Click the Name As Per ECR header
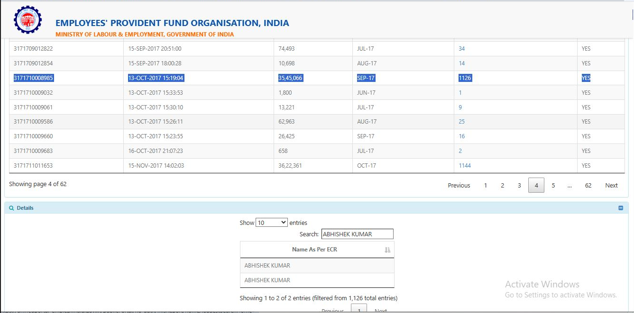This screenshot has width=634, height=313. [314, 250]
